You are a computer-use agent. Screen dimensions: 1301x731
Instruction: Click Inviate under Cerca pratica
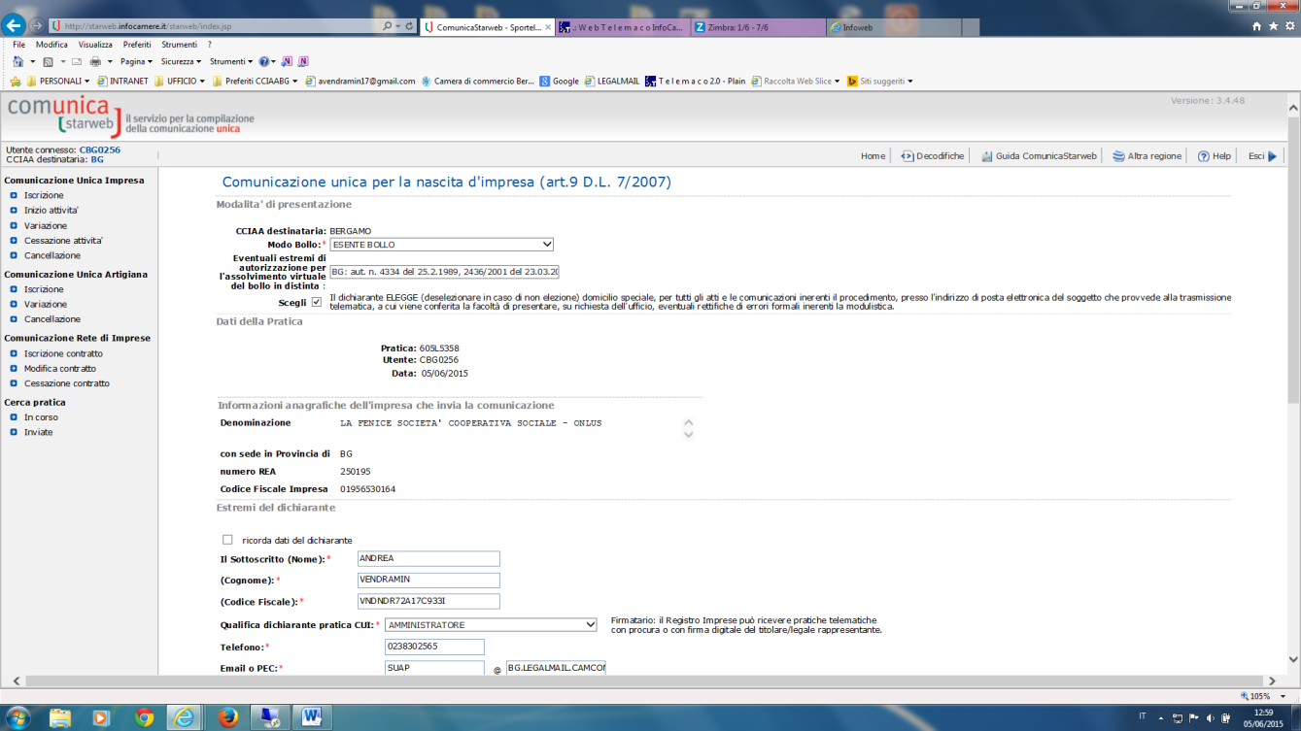point(39,432)
